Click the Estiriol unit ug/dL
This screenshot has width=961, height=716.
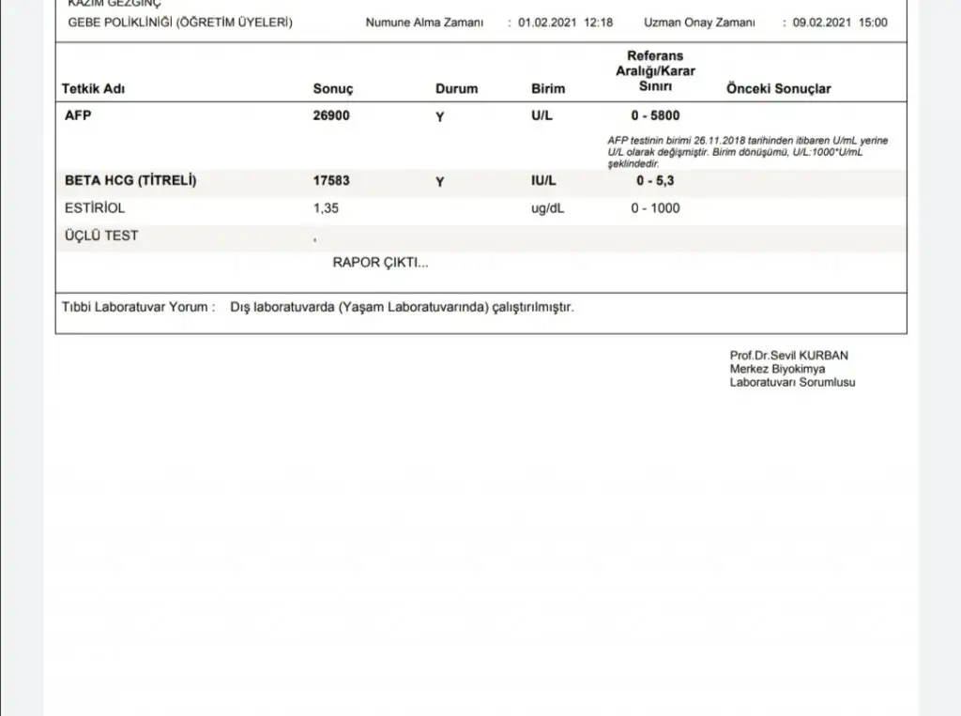[x=547, y=208]
